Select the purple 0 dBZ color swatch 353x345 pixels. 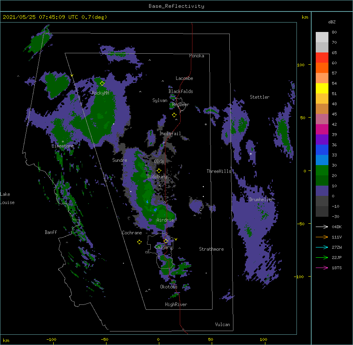pyautogui.click(x=322, y=191)
